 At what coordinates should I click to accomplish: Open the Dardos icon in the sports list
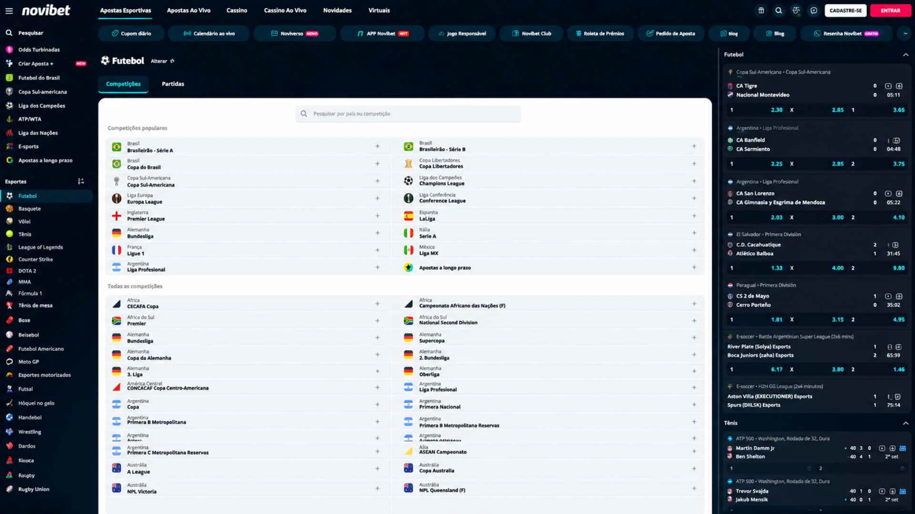[x=9, y=446]
